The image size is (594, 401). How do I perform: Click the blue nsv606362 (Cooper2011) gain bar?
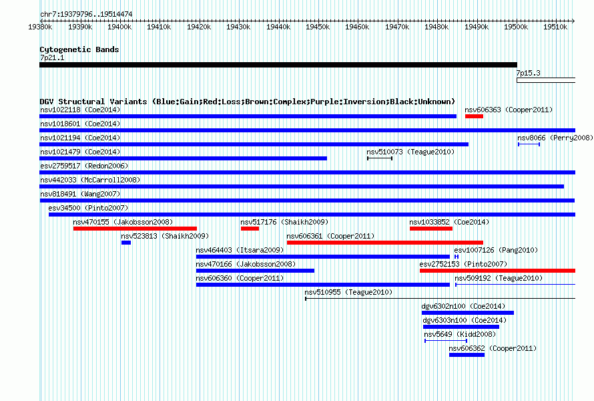click(x=467, y=355)
